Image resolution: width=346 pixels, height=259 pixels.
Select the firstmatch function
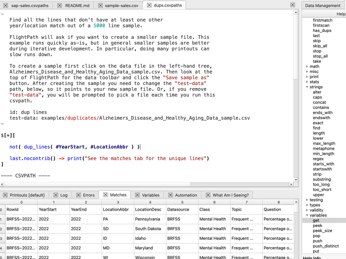(x=322, y=20)
